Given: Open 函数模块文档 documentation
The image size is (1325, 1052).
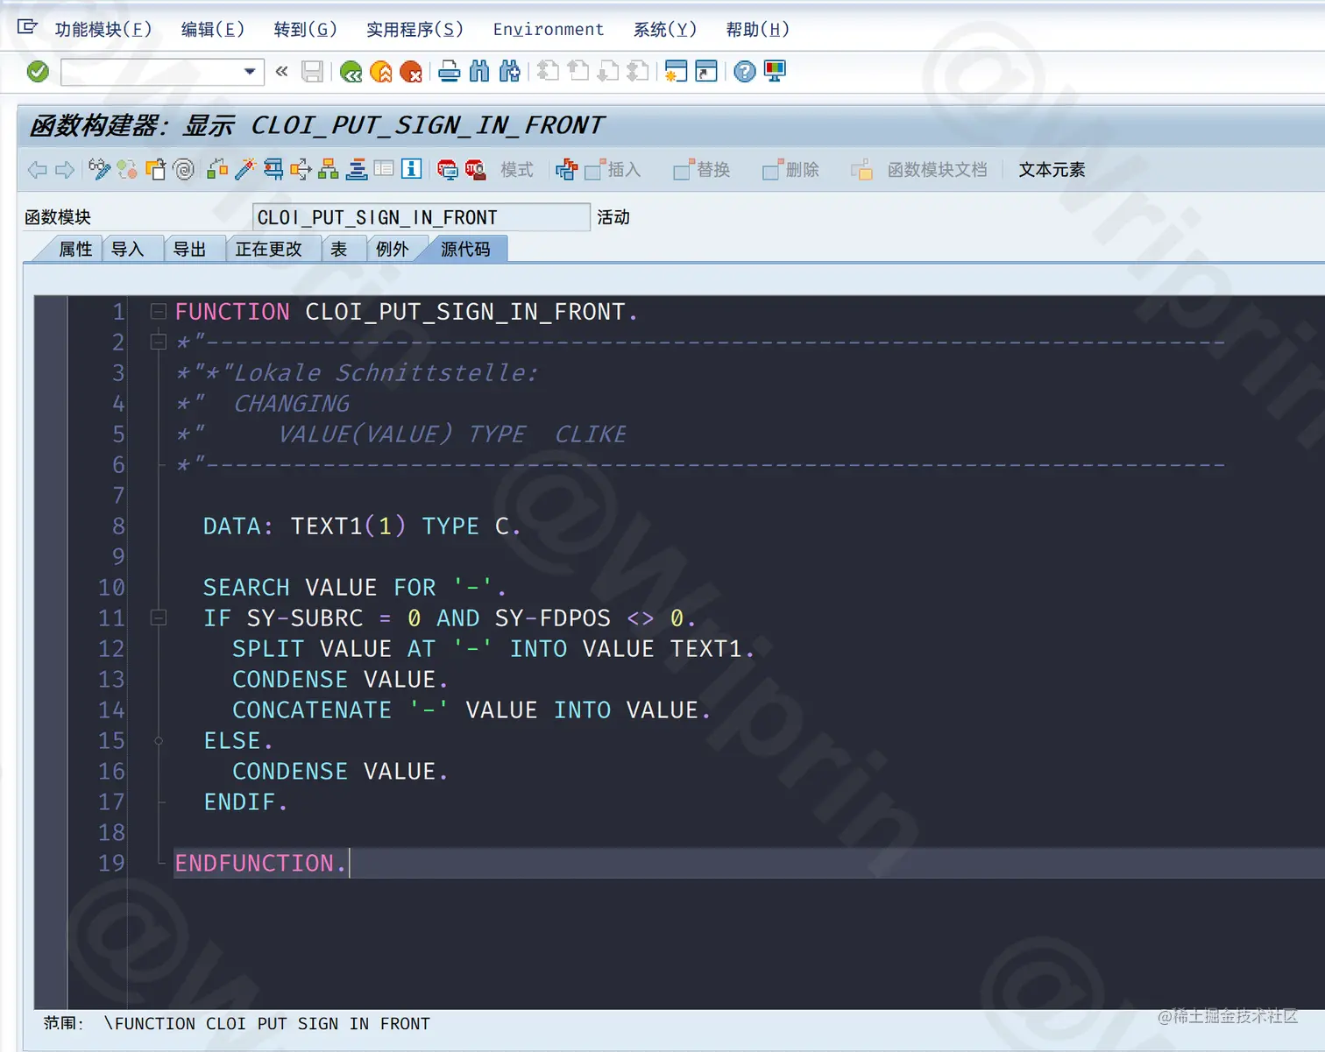Looking at the screenshot, I should [x=937, y=169].
